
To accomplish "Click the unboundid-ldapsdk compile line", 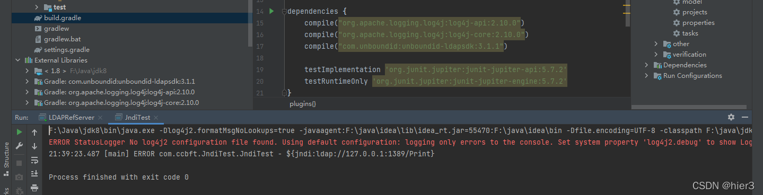I will point(406,47).
